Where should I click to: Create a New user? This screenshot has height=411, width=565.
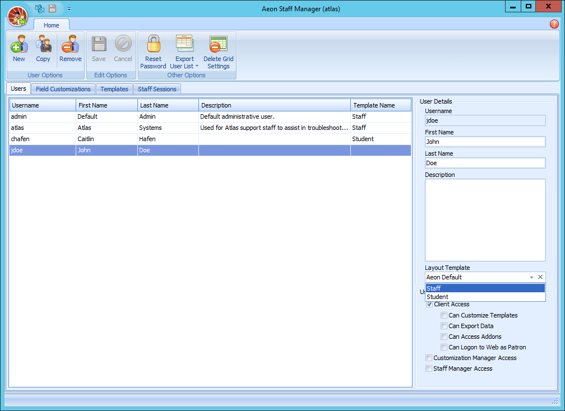(x=18, y=48)
